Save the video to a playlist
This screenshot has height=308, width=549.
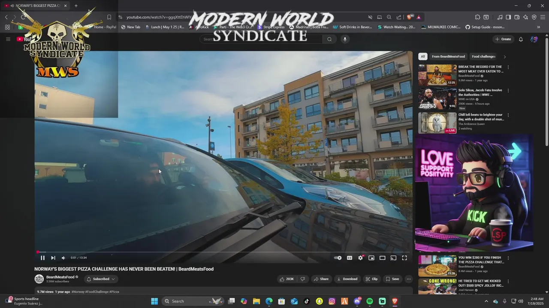click(x=392, y=279)
